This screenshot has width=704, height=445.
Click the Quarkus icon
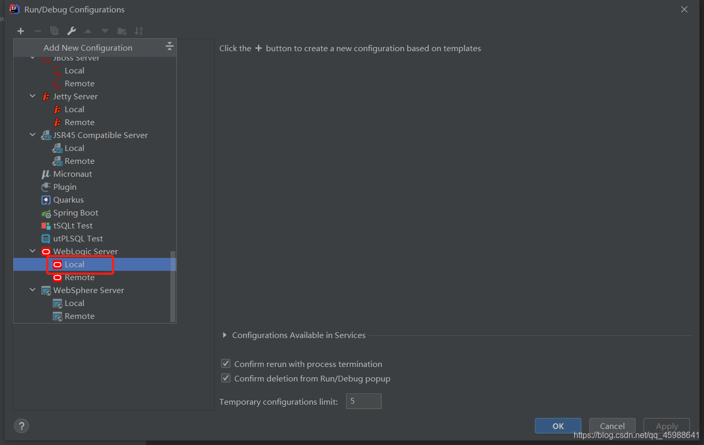pos(46,200)
